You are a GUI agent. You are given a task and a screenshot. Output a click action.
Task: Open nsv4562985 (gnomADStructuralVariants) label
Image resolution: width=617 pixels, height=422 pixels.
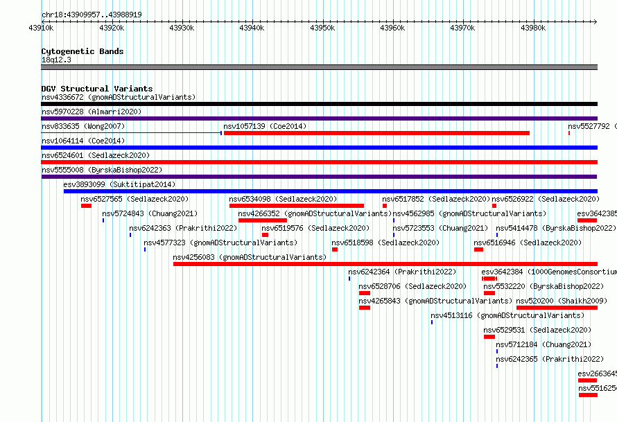(469, 213)
